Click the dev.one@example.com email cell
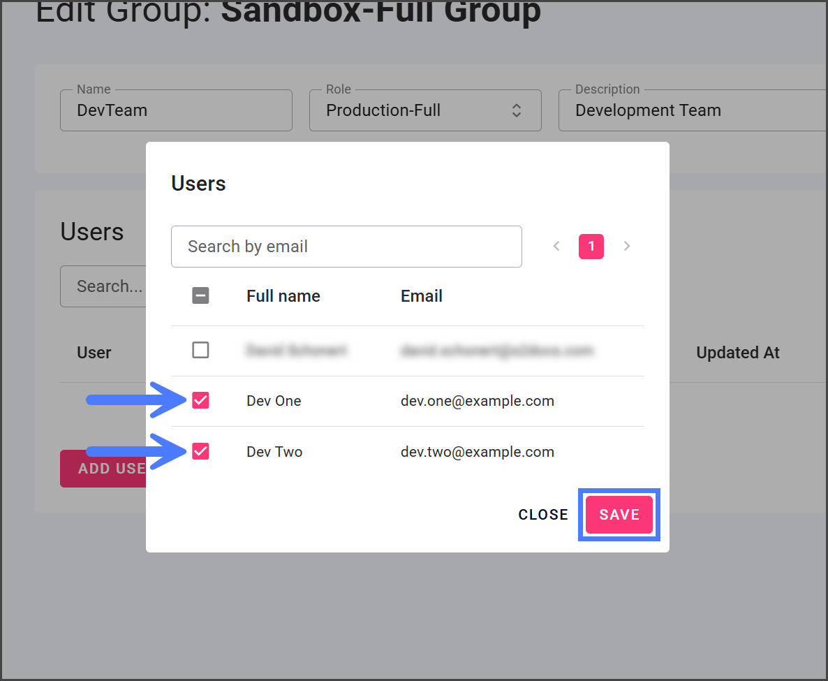 point(478,401)
